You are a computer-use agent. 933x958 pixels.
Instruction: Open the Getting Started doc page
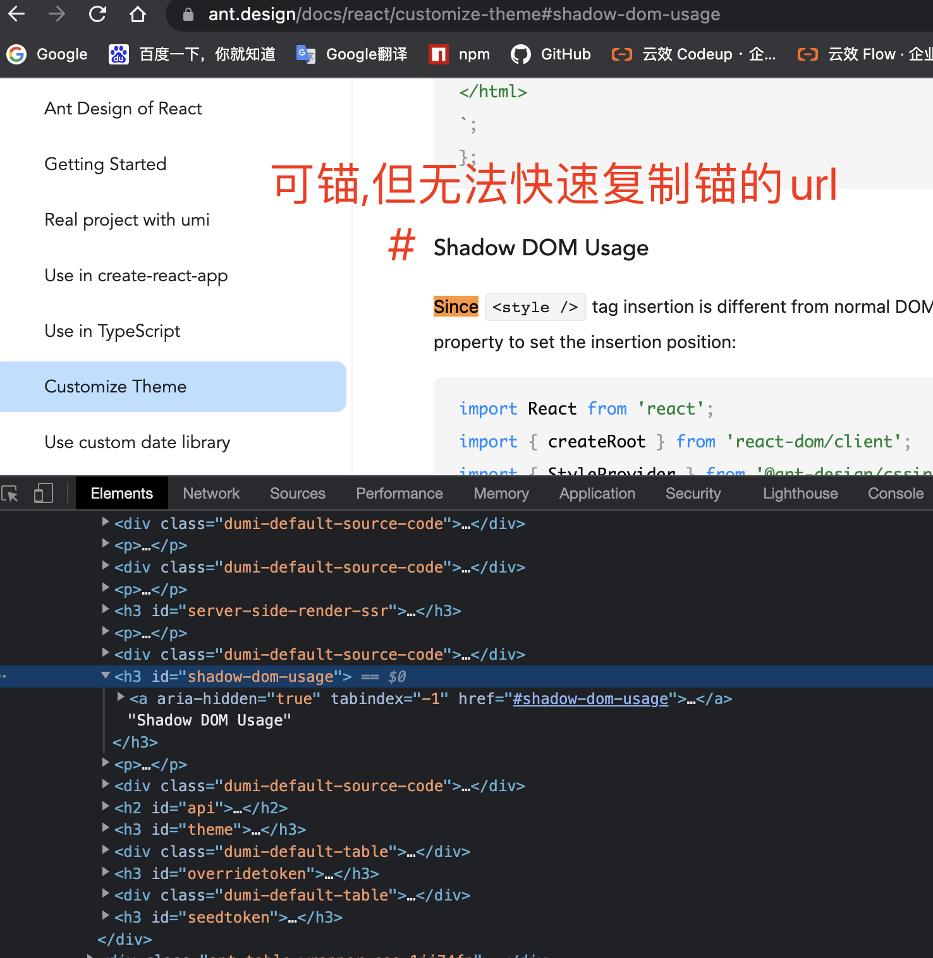coord(105,164)
